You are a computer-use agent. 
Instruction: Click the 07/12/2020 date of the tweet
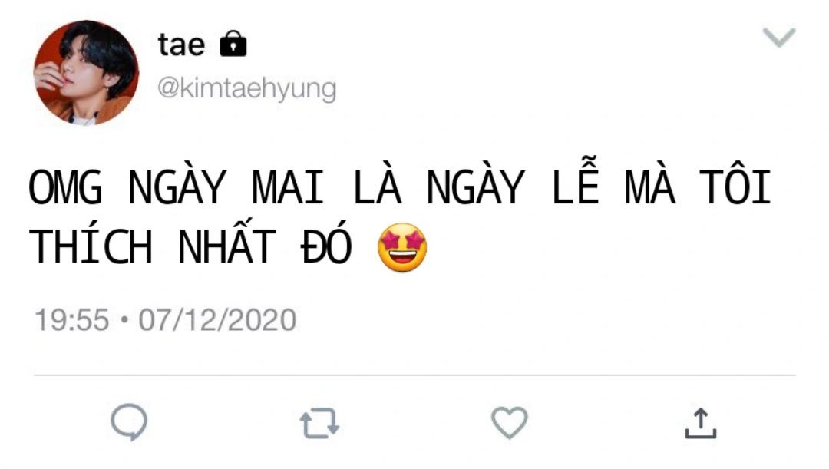click(217, 320)
